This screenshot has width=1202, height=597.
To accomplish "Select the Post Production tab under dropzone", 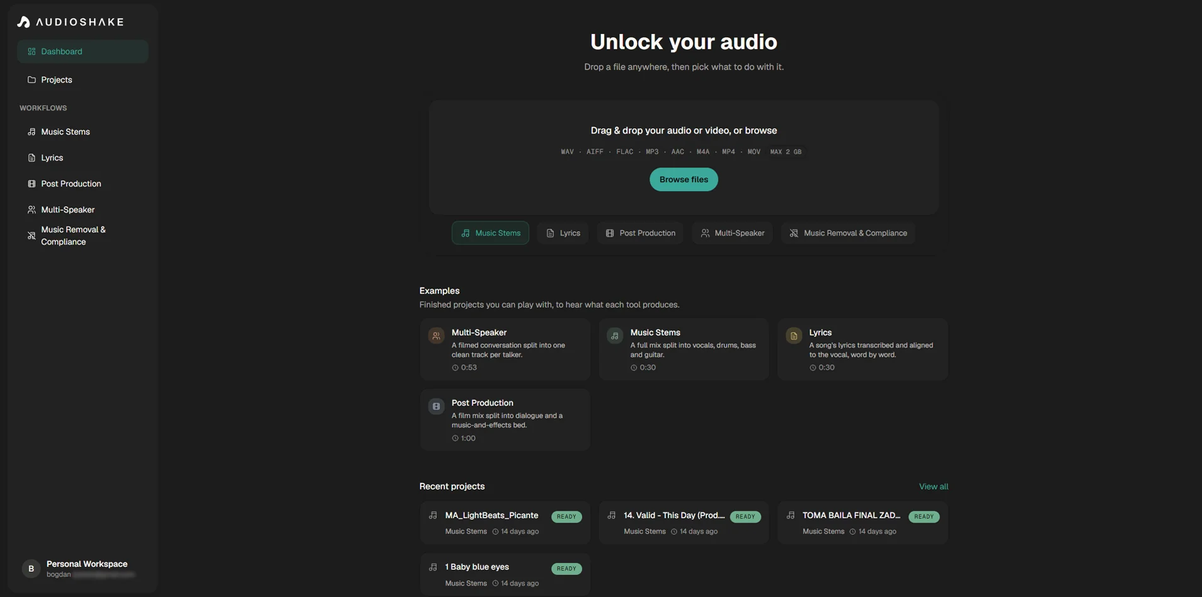I will click(640, 233).
